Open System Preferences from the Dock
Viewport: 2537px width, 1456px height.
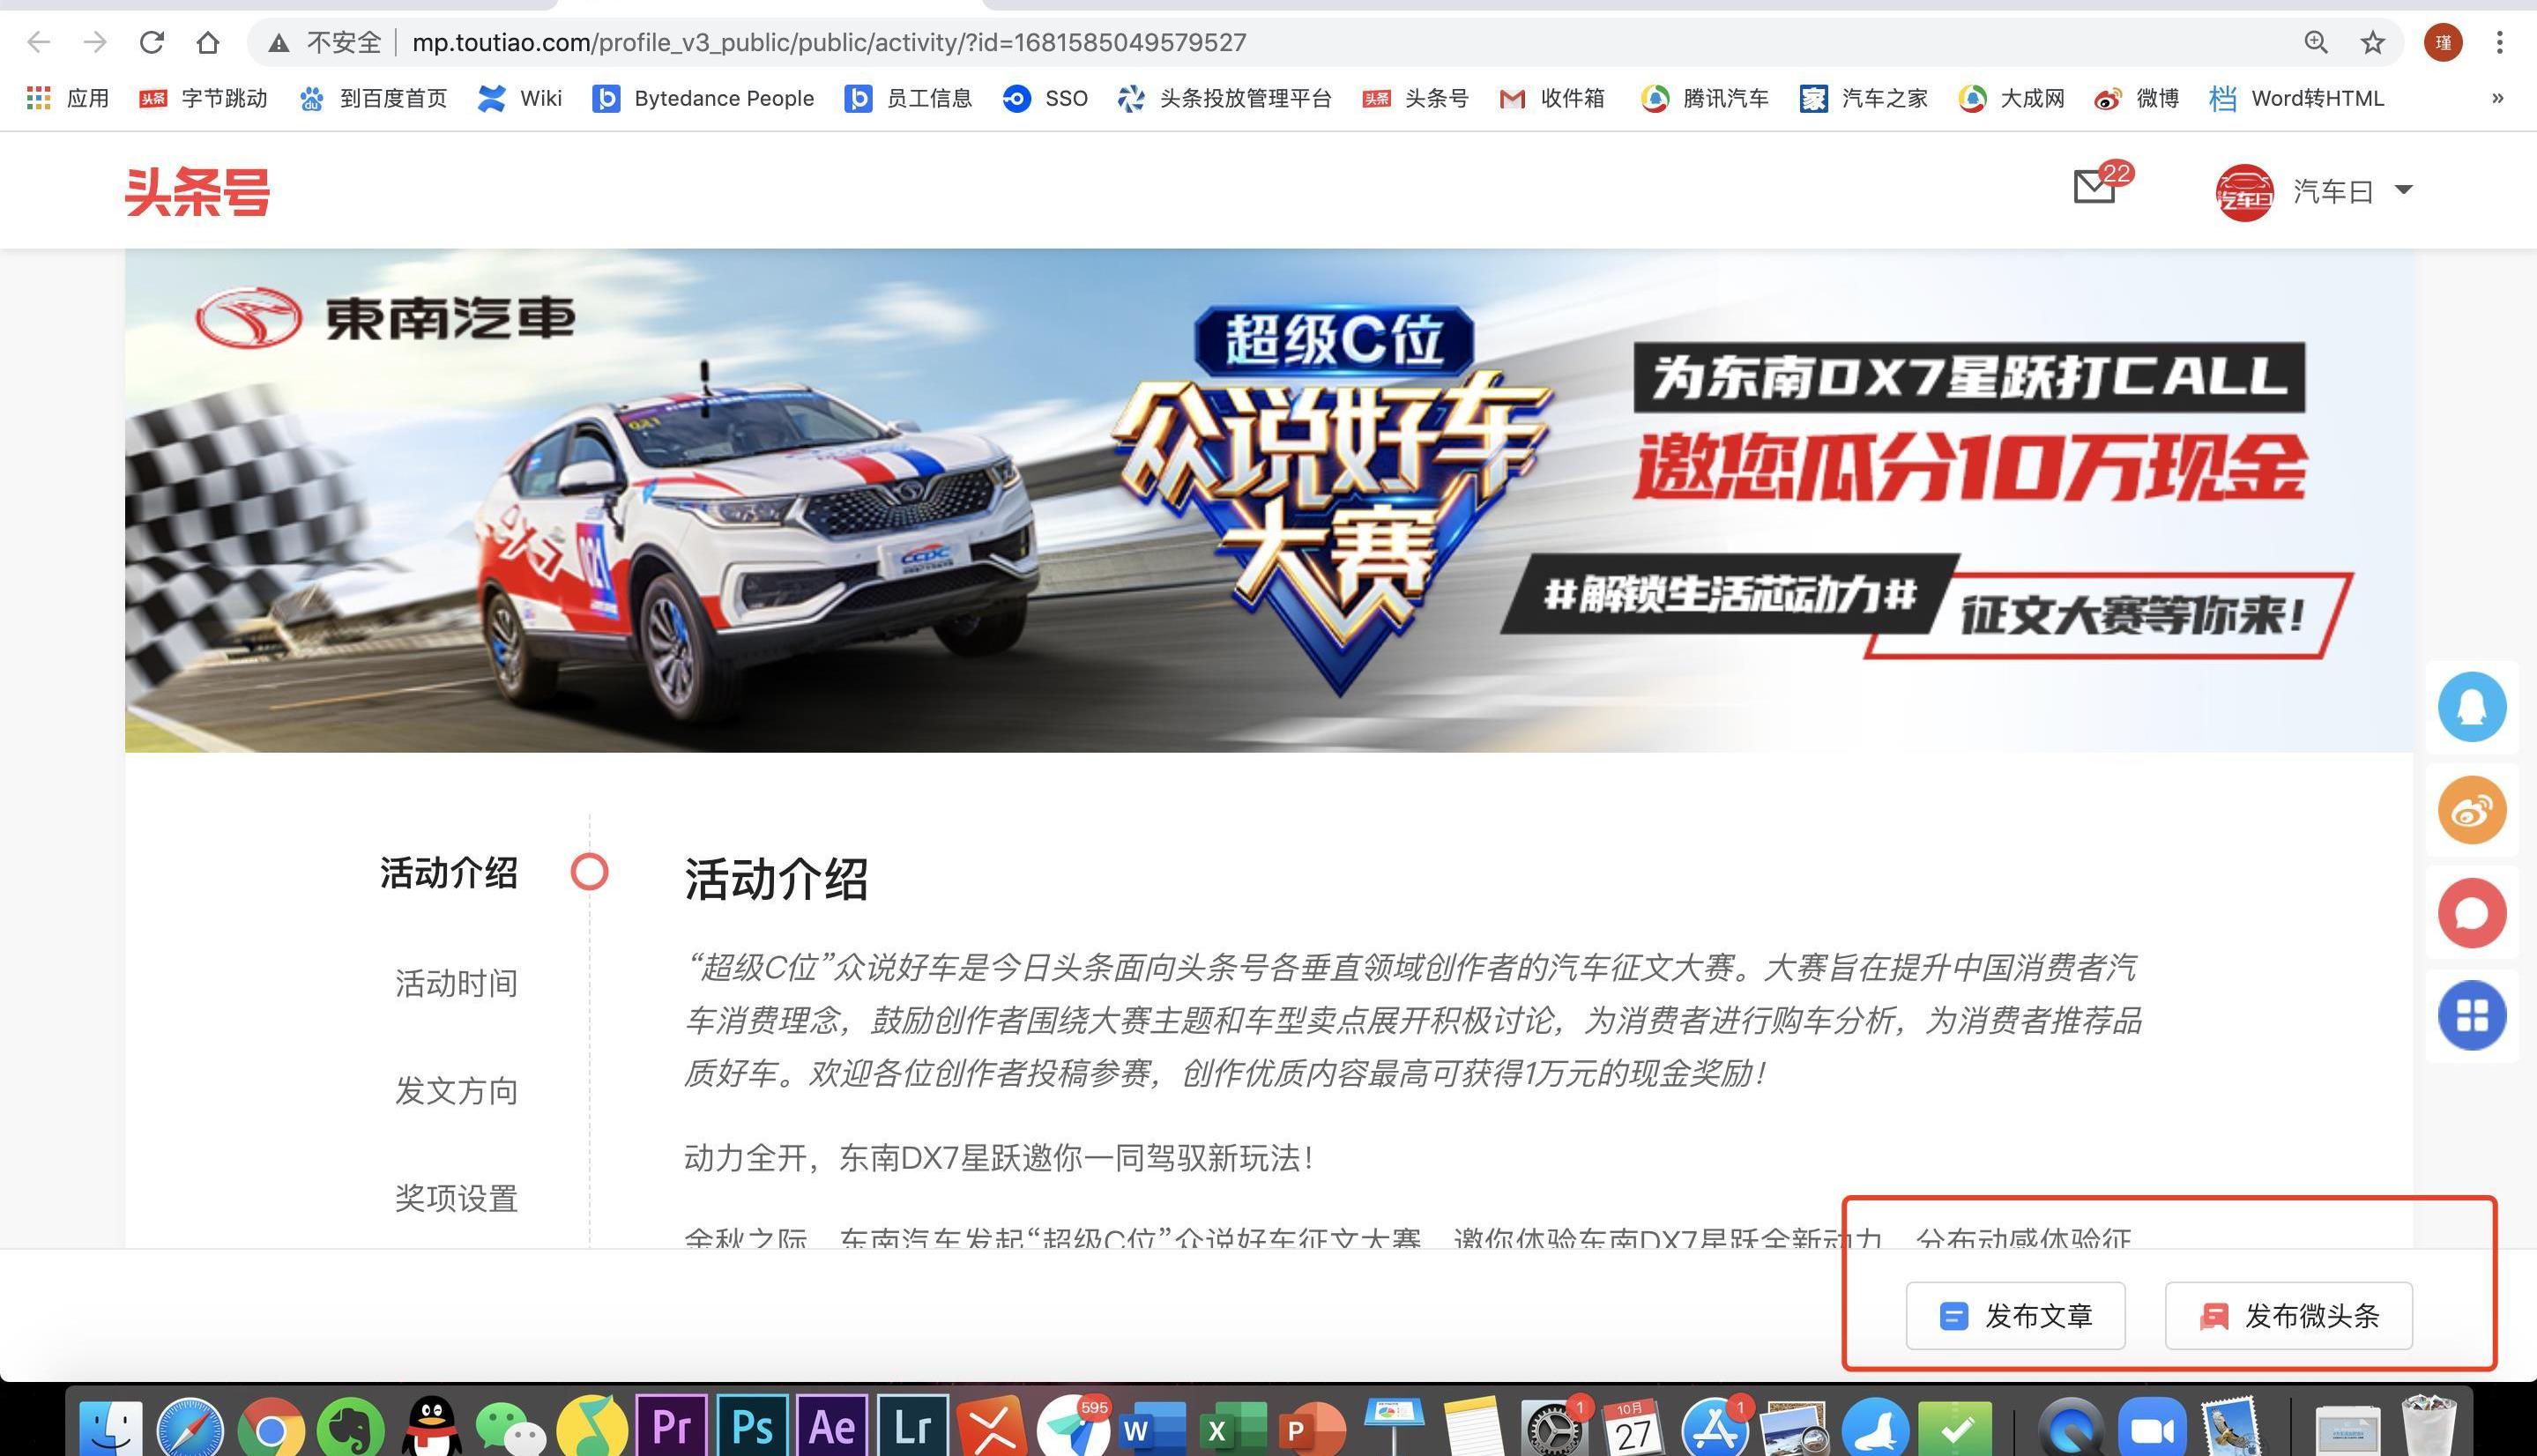1553,1428
